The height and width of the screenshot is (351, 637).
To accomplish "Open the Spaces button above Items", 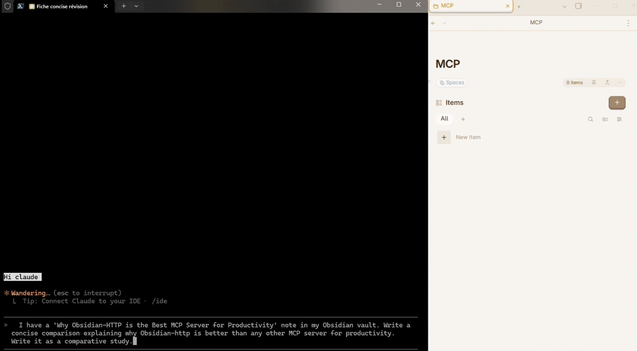I will coord(452,83).
